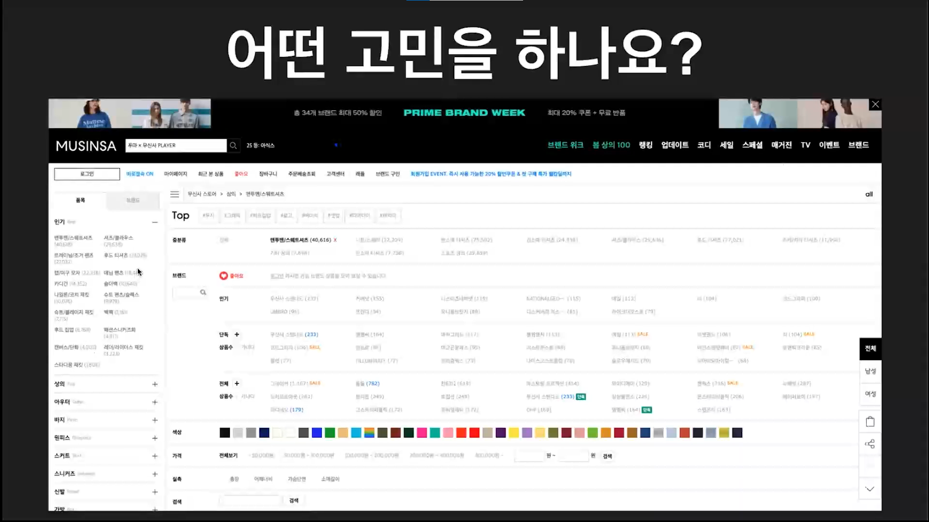The height and width of the screenshot is (522, 929).
Task: Open the 랭킹 menu
Action: click(645, 145)
